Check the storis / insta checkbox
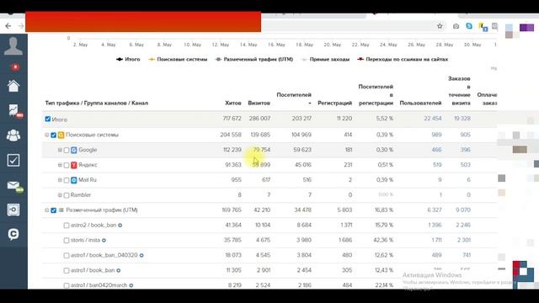 tap(67, 241)
